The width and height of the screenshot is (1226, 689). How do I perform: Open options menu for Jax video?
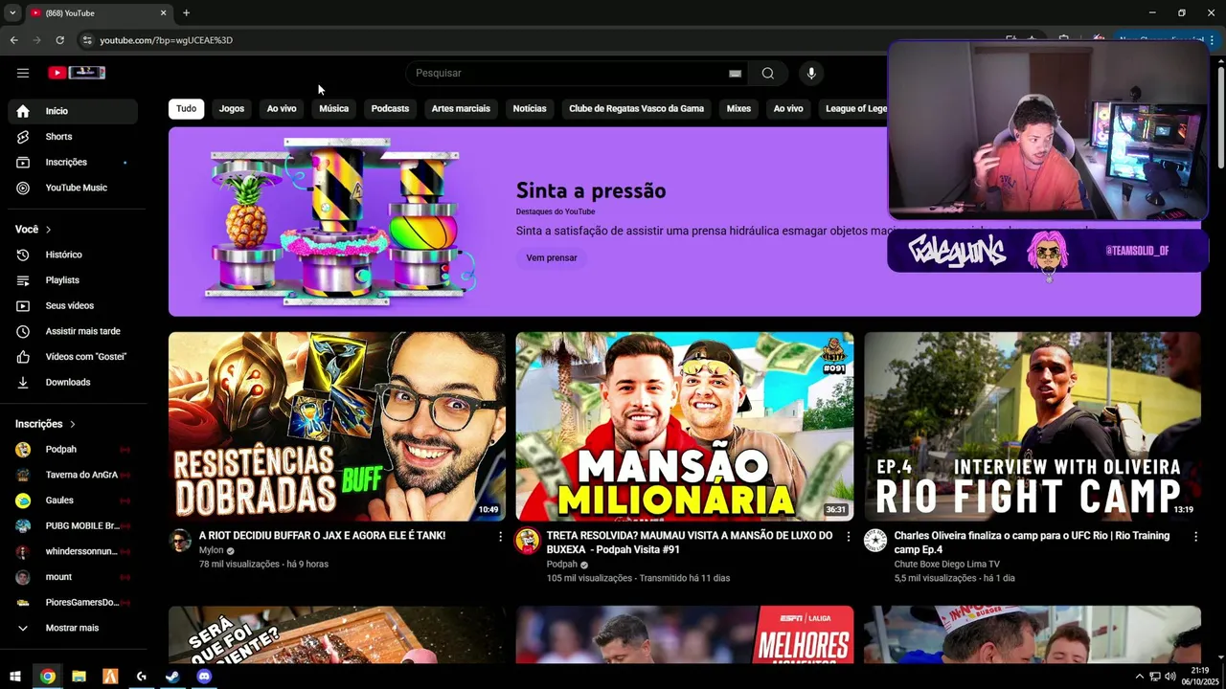[500, 537]
